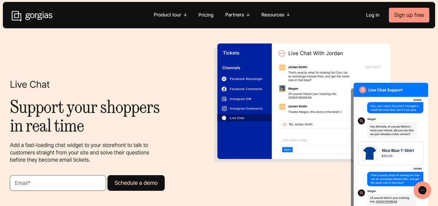Click the arrow next to Partners
This screenshot has height=206, width=438.
tap(248, 15)
